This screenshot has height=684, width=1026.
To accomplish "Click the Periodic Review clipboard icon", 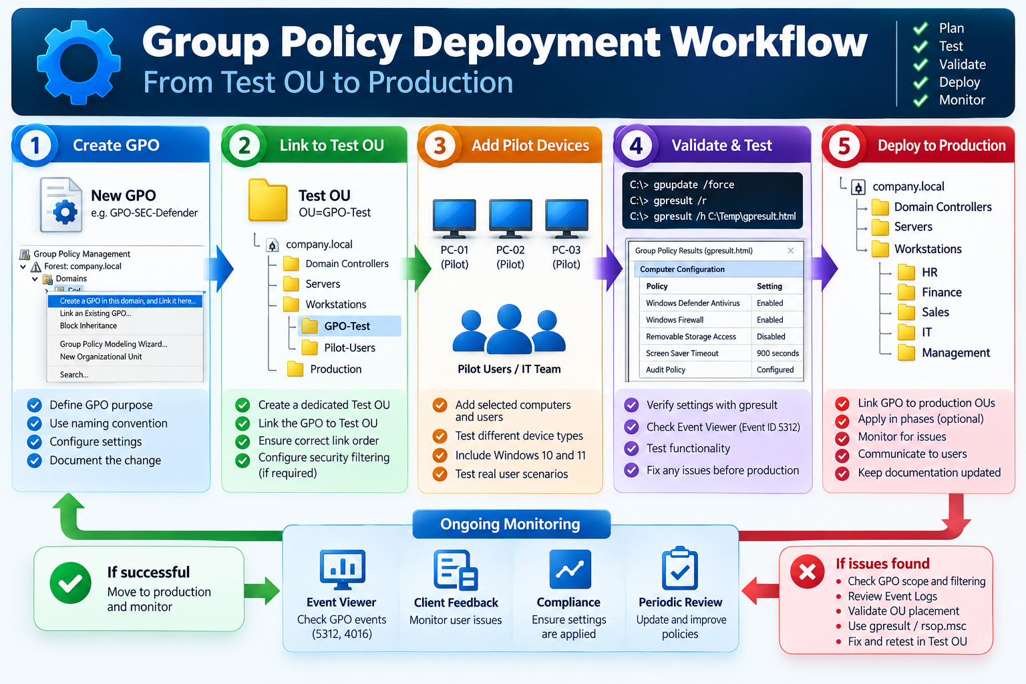I will (x=680, y=568).
